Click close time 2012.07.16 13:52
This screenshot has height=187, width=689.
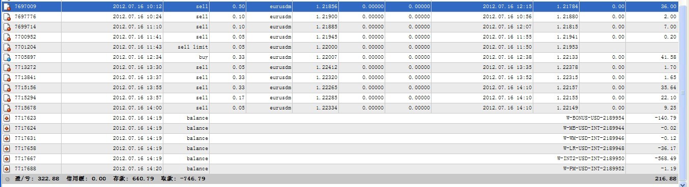coord(507,78)
